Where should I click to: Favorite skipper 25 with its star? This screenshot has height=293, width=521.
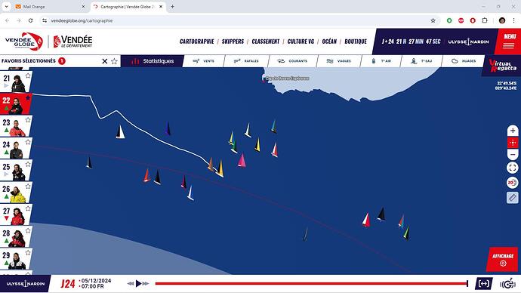point(28,165)
